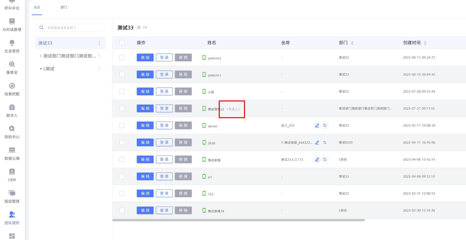The width and height of the screenshot is (466, 240).
Task: Open AI对话管理 in the sidebar
Action: 12,25
